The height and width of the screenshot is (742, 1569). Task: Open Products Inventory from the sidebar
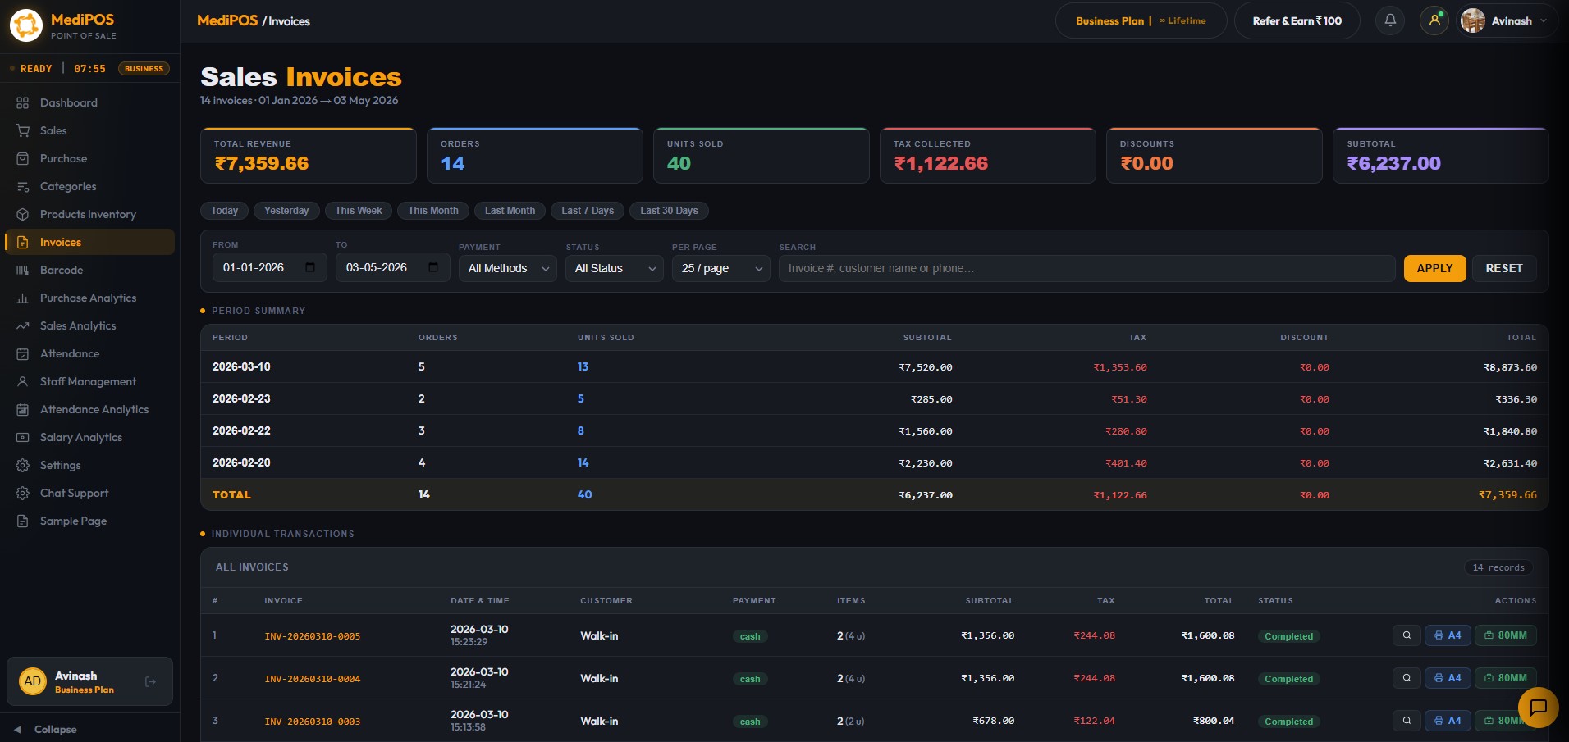(x=90, y=214)
